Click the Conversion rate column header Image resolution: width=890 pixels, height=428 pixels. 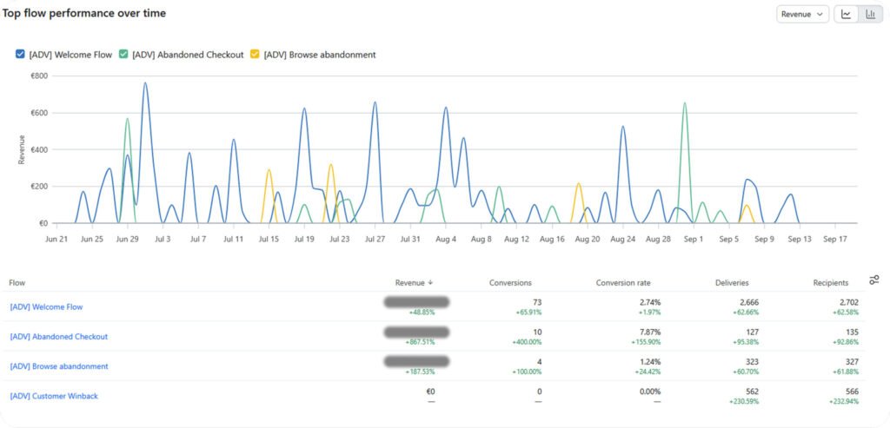623,282
